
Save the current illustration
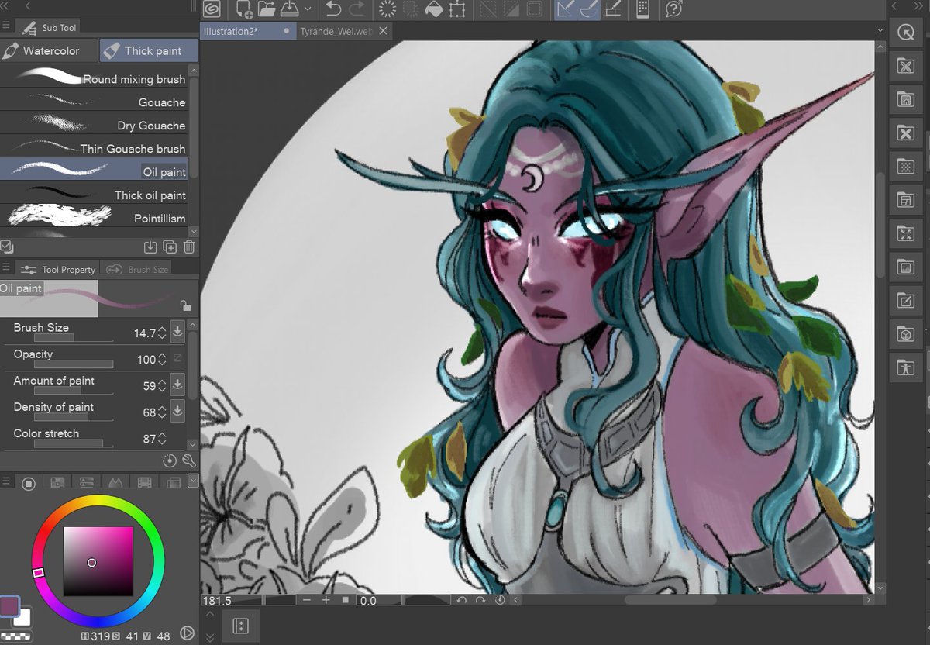(x=290, y=9)
